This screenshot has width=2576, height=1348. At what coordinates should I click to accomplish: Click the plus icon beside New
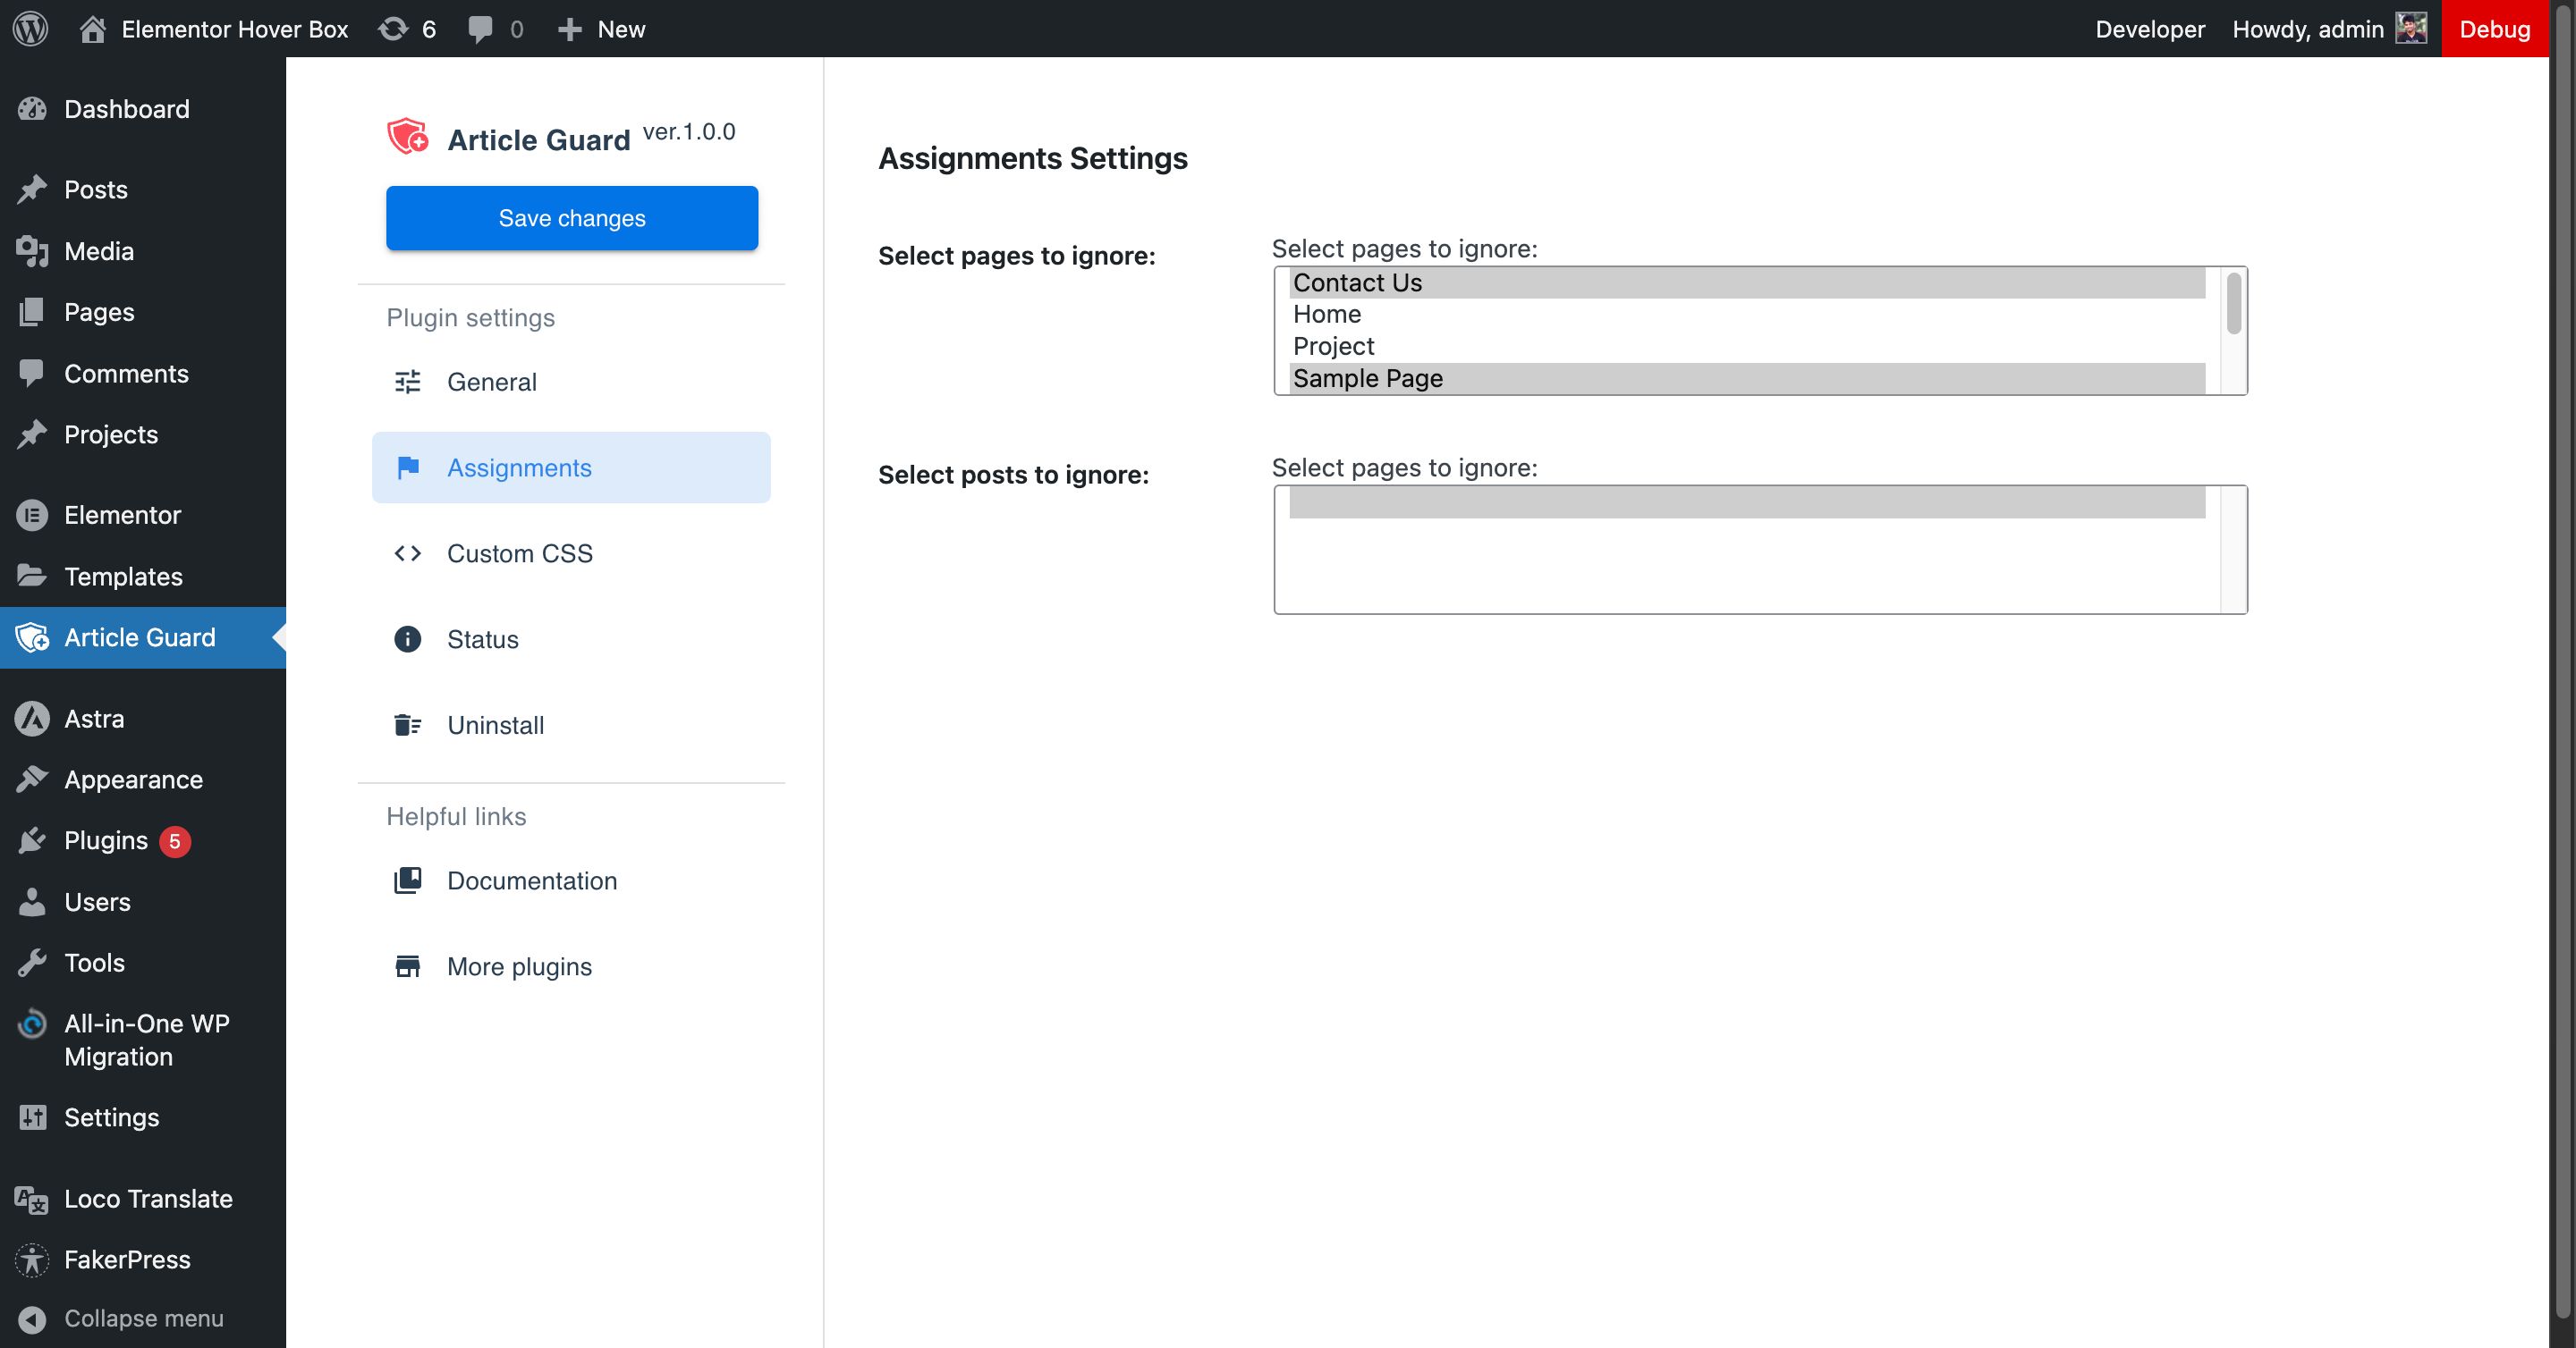pyautogui.click(x=569, y=29)
